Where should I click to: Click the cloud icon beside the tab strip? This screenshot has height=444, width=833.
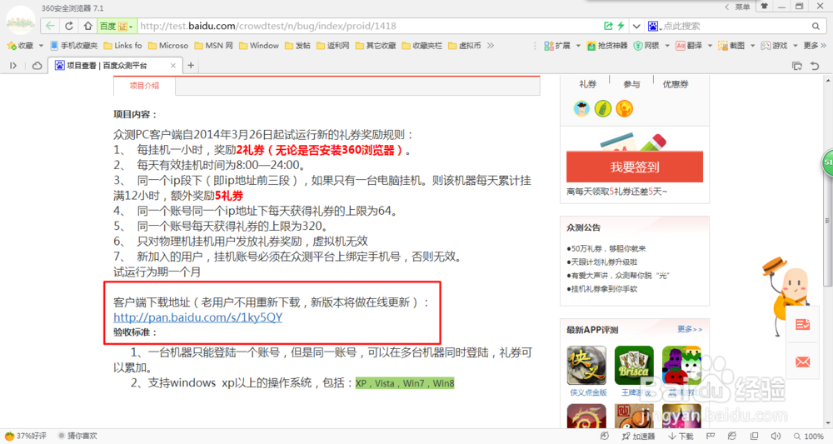[x=37, y=65]
